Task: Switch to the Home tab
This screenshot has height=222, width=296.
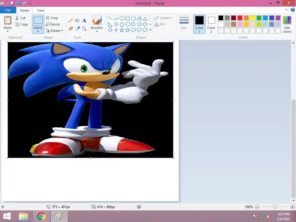Action: coord(25,10)
